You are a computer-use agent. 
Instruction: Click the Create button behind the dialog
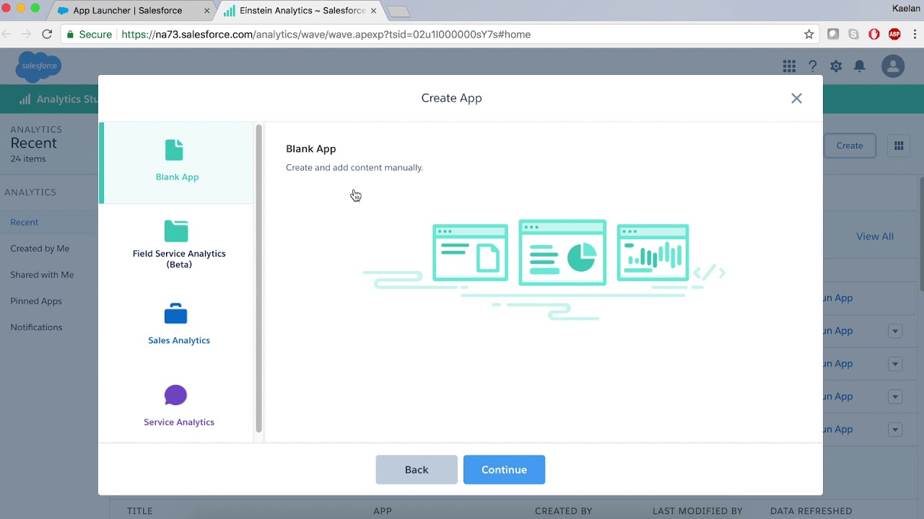(x=850, y=146)
